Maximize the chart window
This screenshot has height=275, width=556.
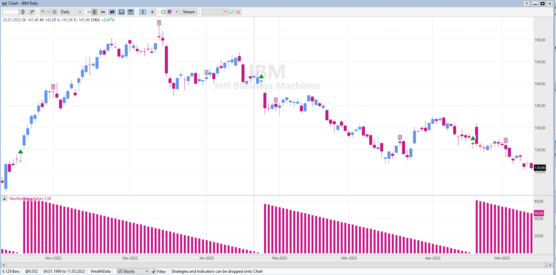[x=542, y=4]
